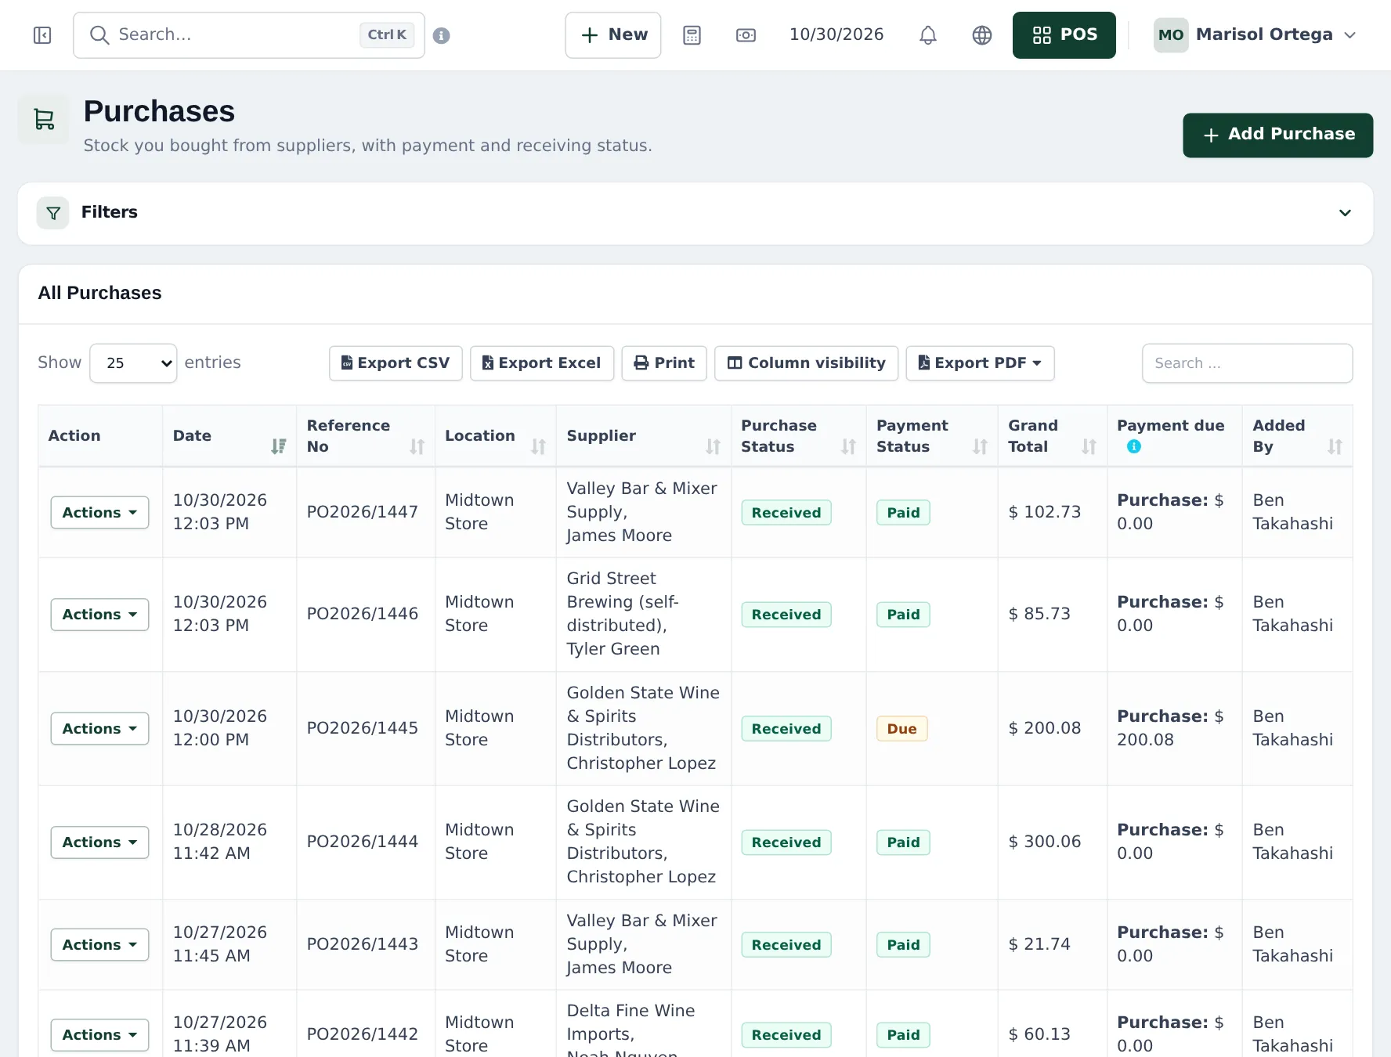Open Actions menu for PO2026/1447

pos(99,513)
